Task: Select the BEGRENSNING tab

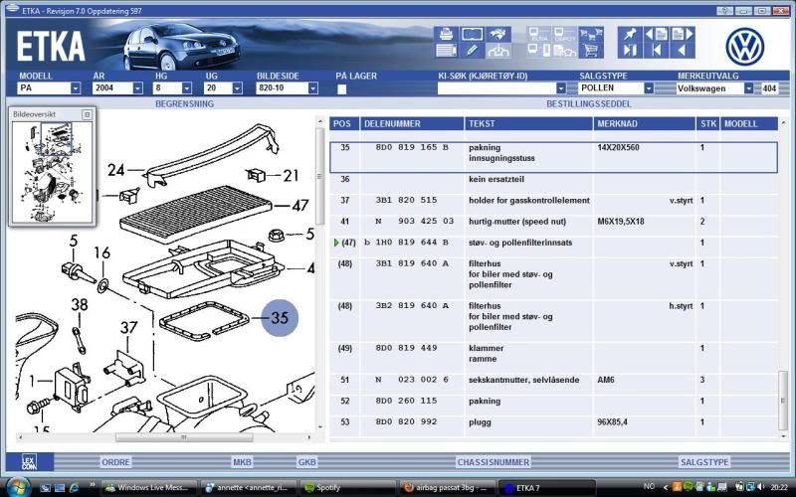Action: pyautogui.click(x=184, y=103)
